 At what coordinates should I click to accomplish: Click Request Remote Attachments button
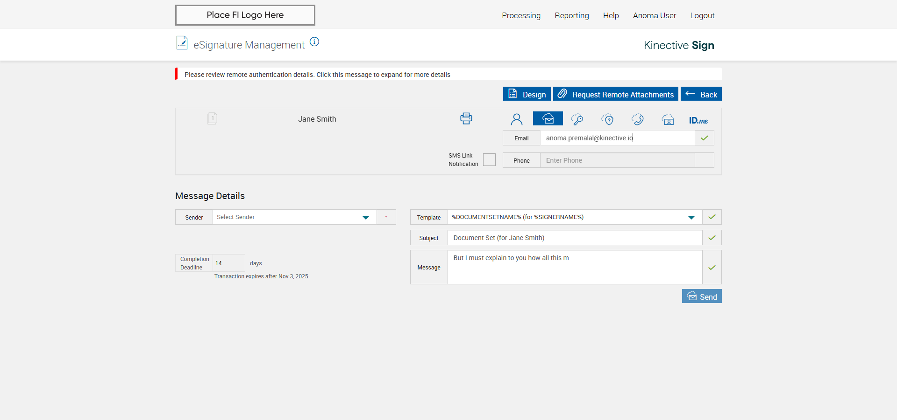coord(615,94)
